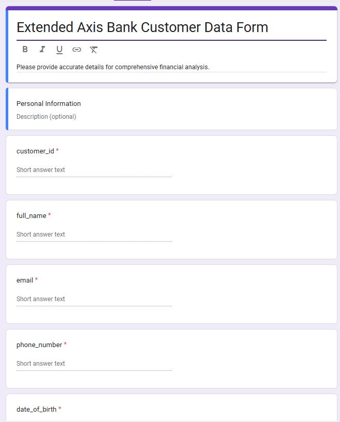
Task: Click Short answer text under customer_id
Action: tap(41, 170)
